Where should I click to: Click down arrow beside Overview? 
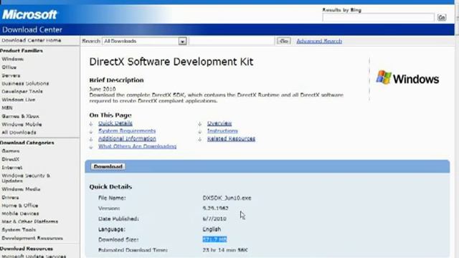(200, 124)
